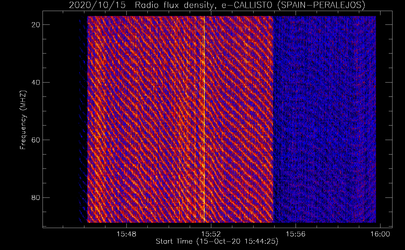Click the 80 frequency tick label
Image resolution: width=405 pixels, height=250 pixels.
tap(36, 197)
